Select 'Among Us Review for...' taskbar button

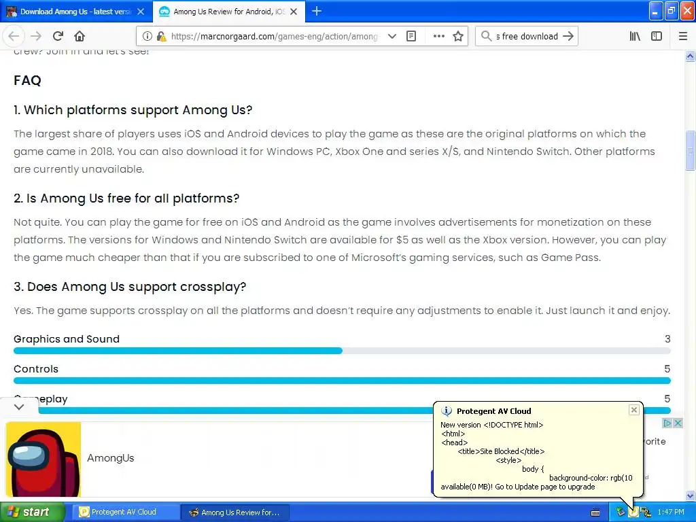point(235,512)
